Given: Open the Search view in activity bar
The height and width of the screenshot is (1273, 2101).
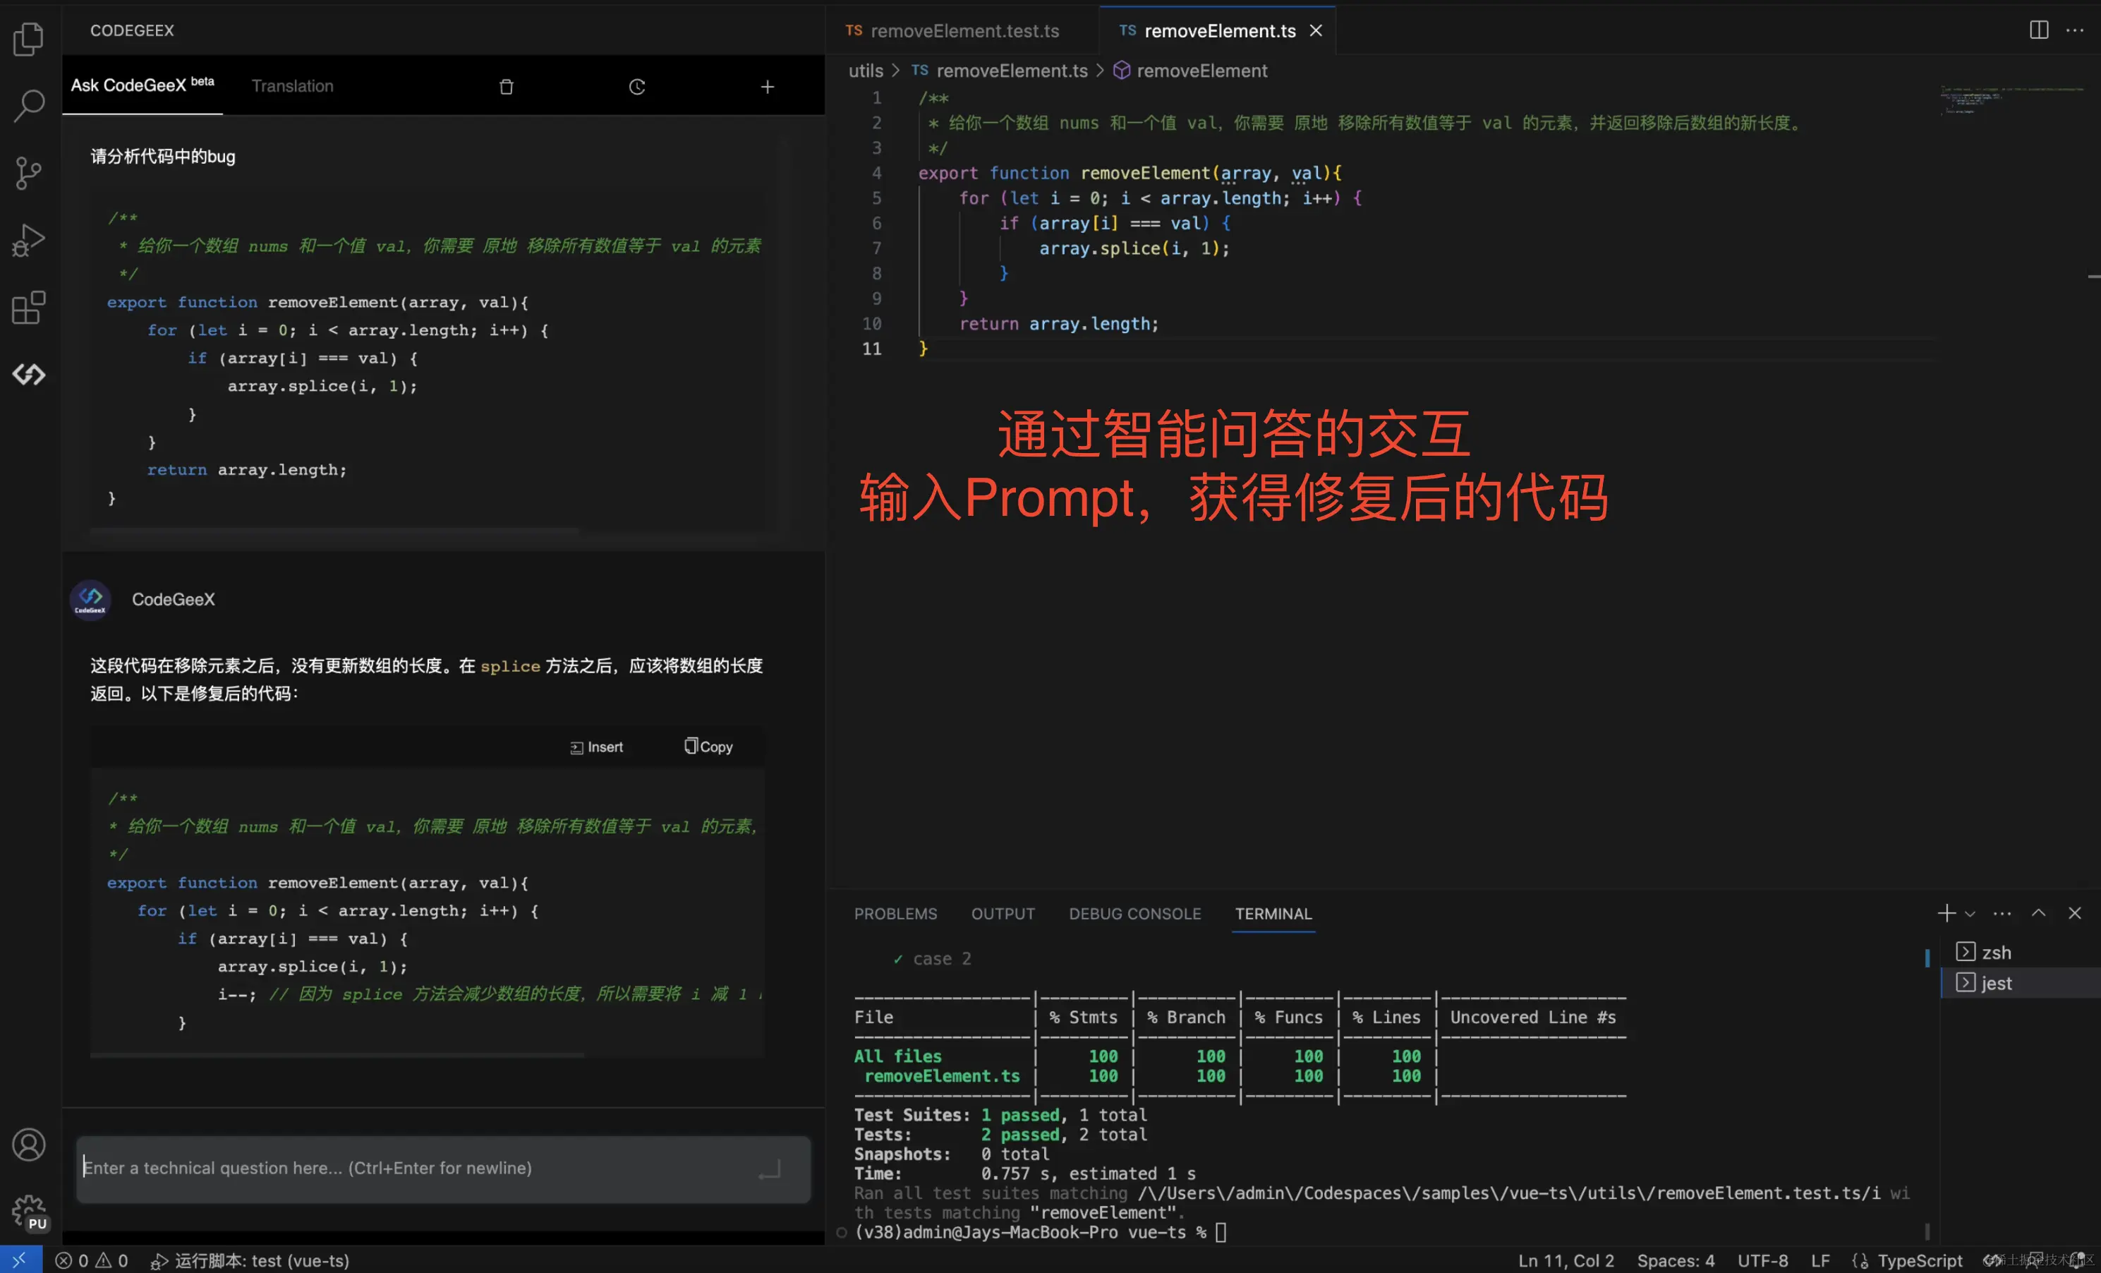Looking at the screenshot, I should pos(29,106).
